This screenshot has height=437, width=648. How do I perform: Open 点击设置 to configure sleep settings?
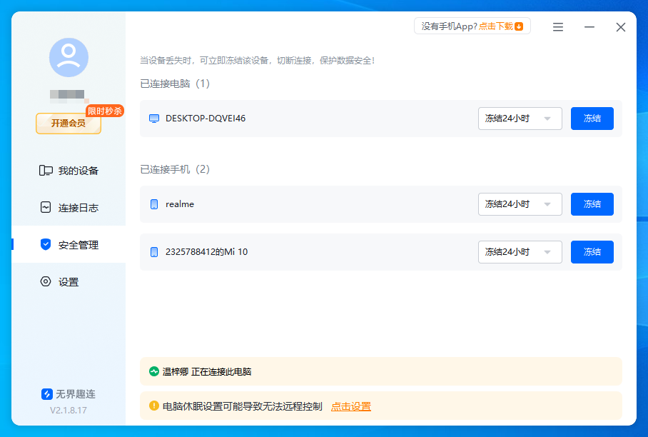pos(351,406)
